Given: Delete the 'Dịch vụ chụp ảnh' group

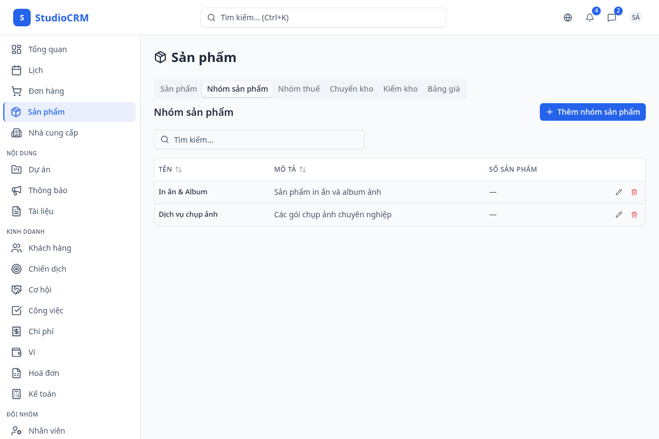Looking at the screenshot, I should click(634, 215).
